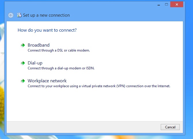Click 'Connect through a DSL or cable modem.' text
This screenshot has height=139, width=193.
(x=59, y=50)
